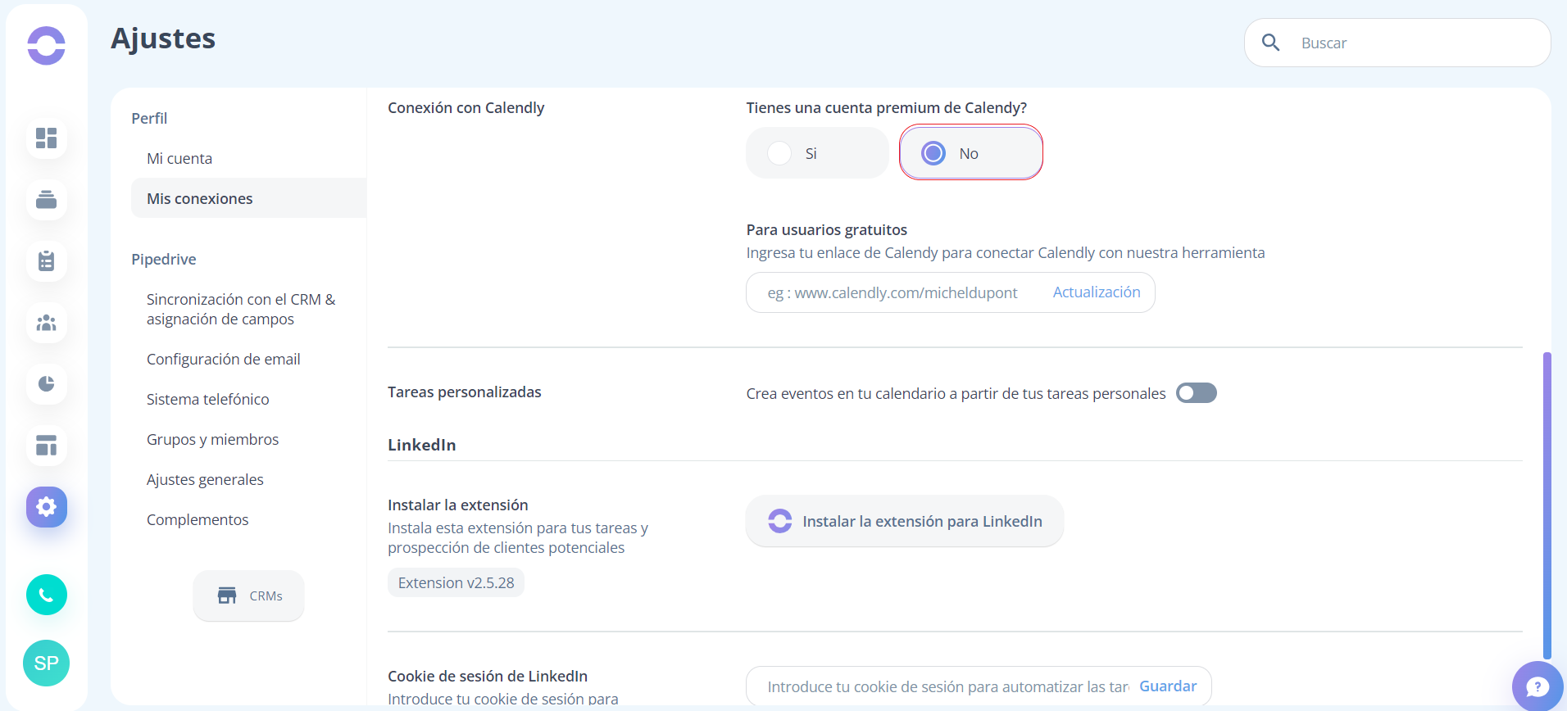Viewport: 1567px width, 711px height.
Task: Open the dashboard icon in sidebar
Action: coord(47,138)
